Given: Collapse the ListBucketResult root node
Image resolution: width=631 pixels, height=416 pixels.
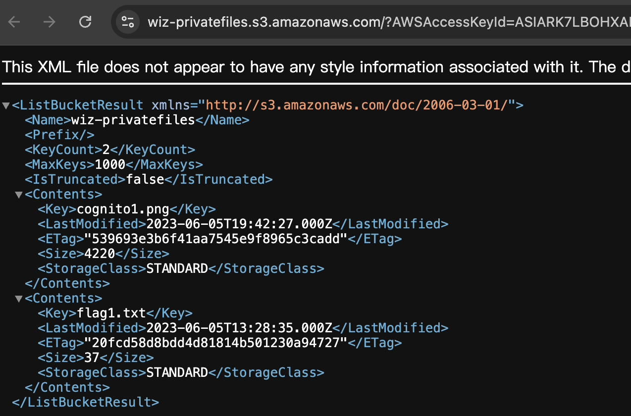Looking at the screenshot, I should 6,105.
